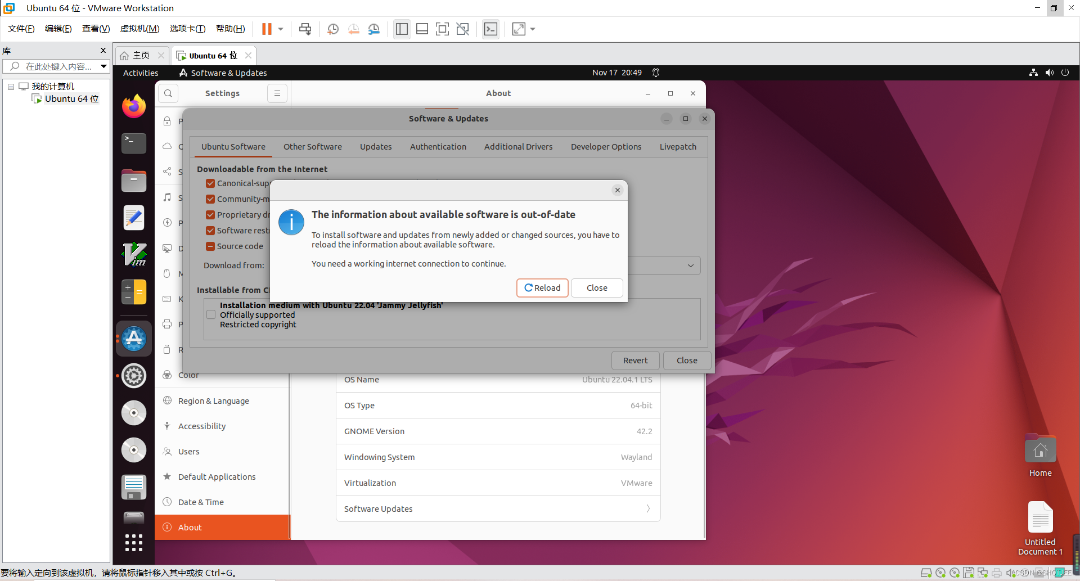This screenshot has height=581, width=1080.
Task: Check the Installation medium Ubuntu 22.04 checkbox
Action: point(211,315)
